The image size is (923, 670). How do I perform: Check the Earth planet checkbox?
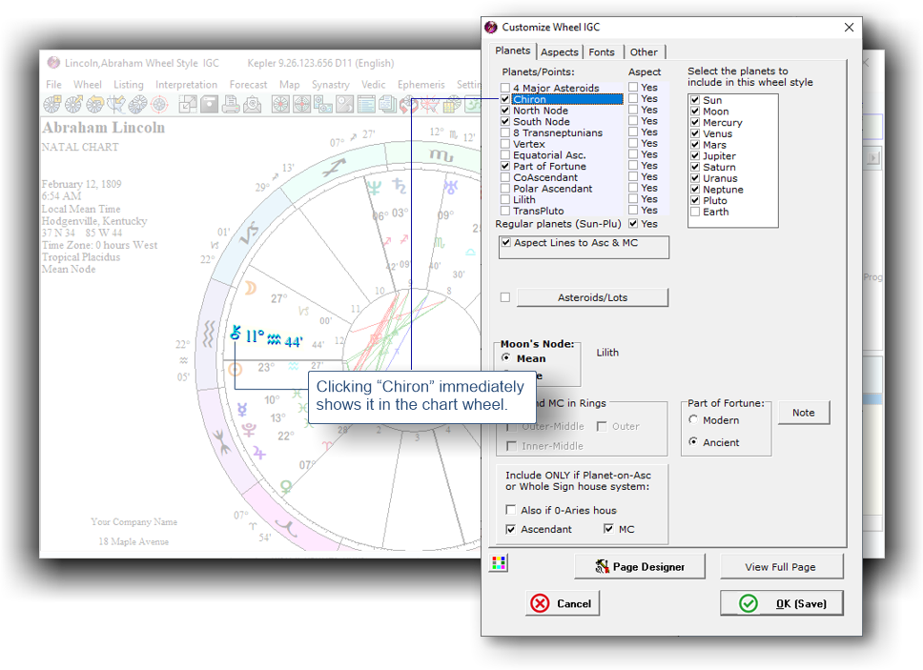point(695,212)
